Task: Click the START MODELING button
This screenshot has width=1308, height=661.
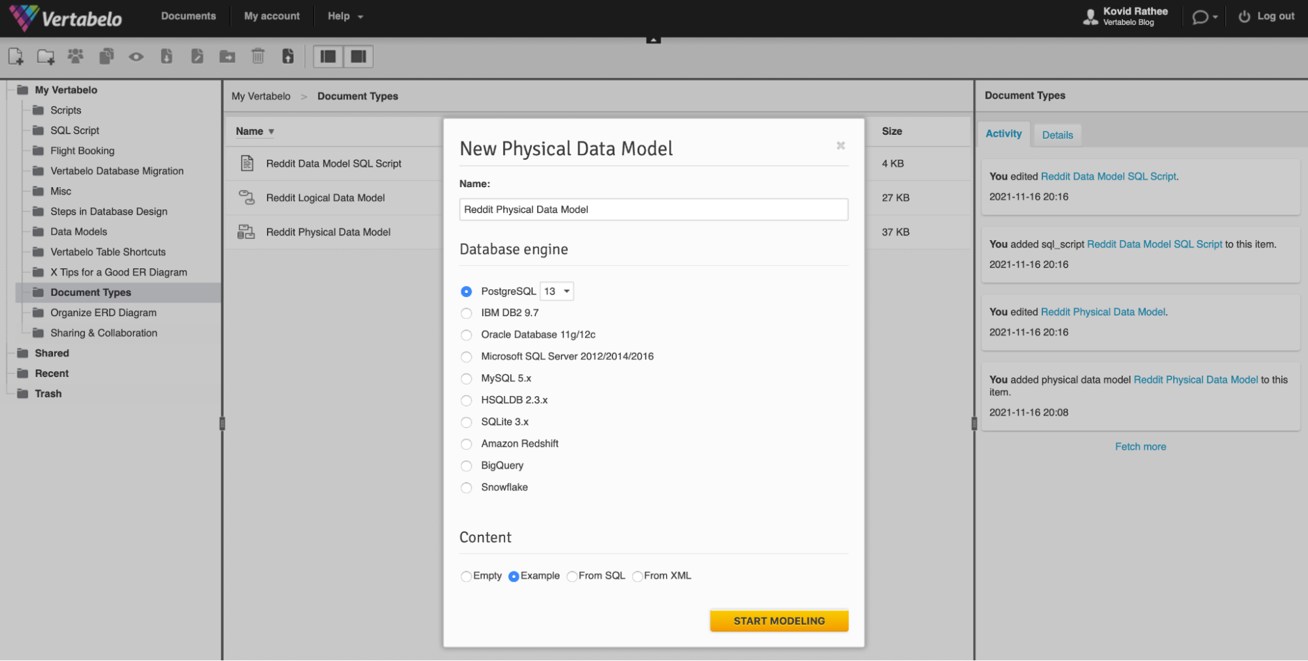Action: pyautogui.click(x=779, y=620)
